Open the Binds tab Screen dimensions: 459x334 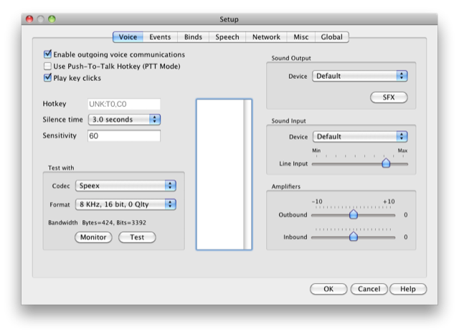[x=192, y=37]
